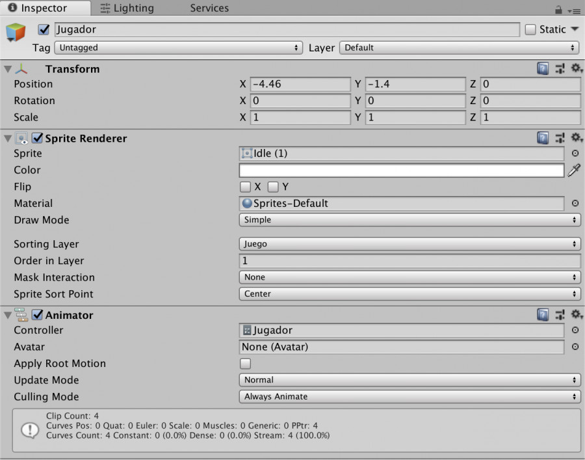Open the Layer dropdown showing Default
585x460 pixels.
460,47
